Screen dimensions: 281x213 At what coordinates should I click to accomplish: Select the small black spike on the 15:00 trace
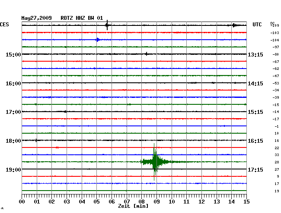click(147, 54)
